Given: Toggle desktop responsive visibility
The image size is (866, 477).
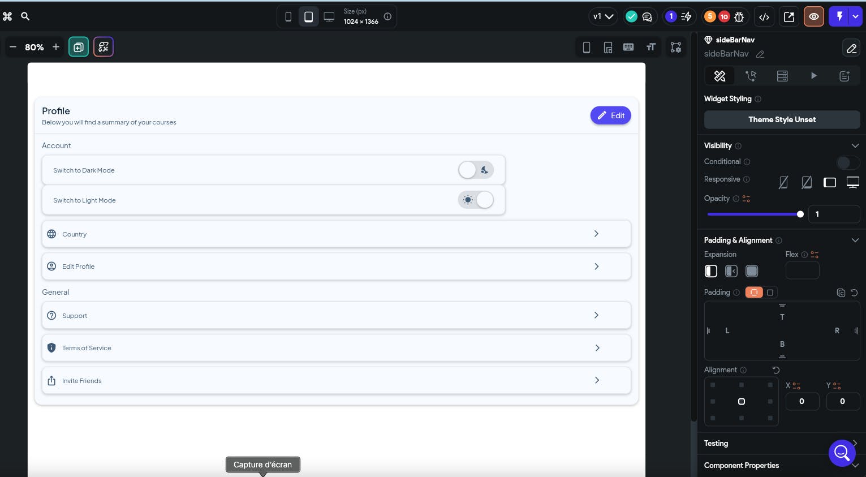Looking at the screenshot, I should tap(853, 182).
